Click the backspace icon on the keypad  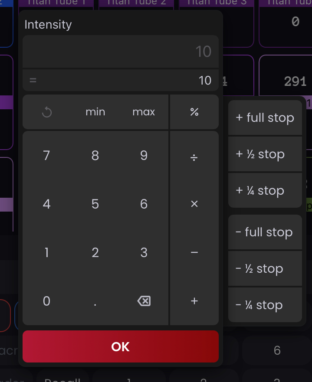(x=144, y=301)
